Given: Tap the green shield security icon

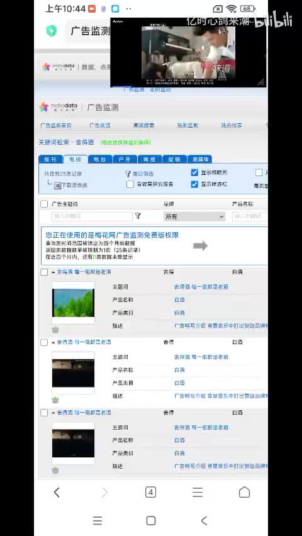Looking at the screenshot, I should coord(52,31).
